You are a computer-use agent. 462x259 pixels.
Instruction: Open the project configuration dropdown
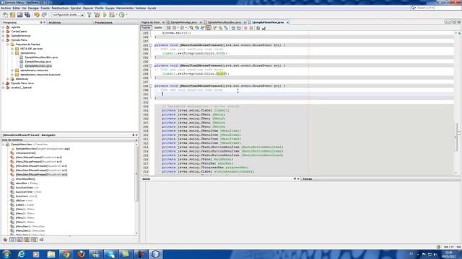coord(68,14)
